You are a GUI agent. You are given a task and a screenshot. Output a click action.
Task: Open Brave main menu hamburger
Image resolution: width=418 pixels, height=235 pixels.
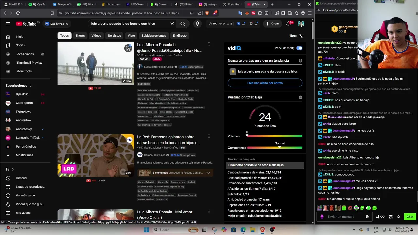(309, 13)
